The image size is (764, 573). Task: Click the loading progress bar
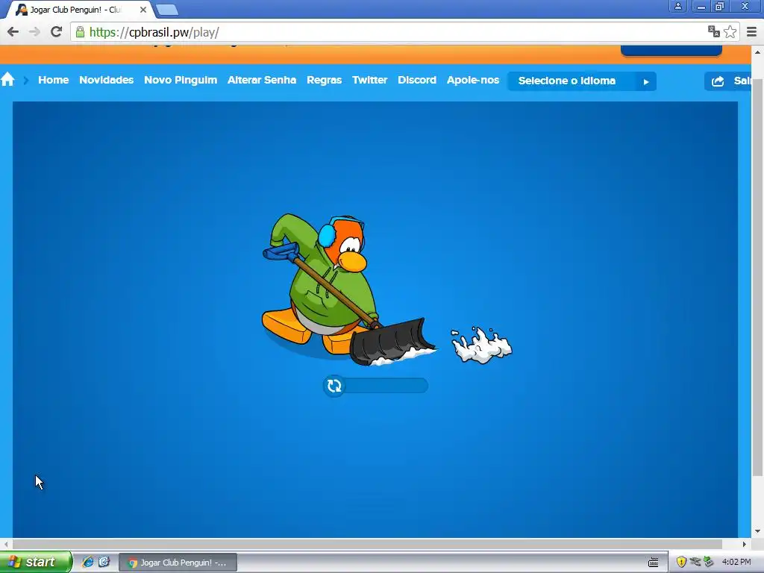pos(376,386)
